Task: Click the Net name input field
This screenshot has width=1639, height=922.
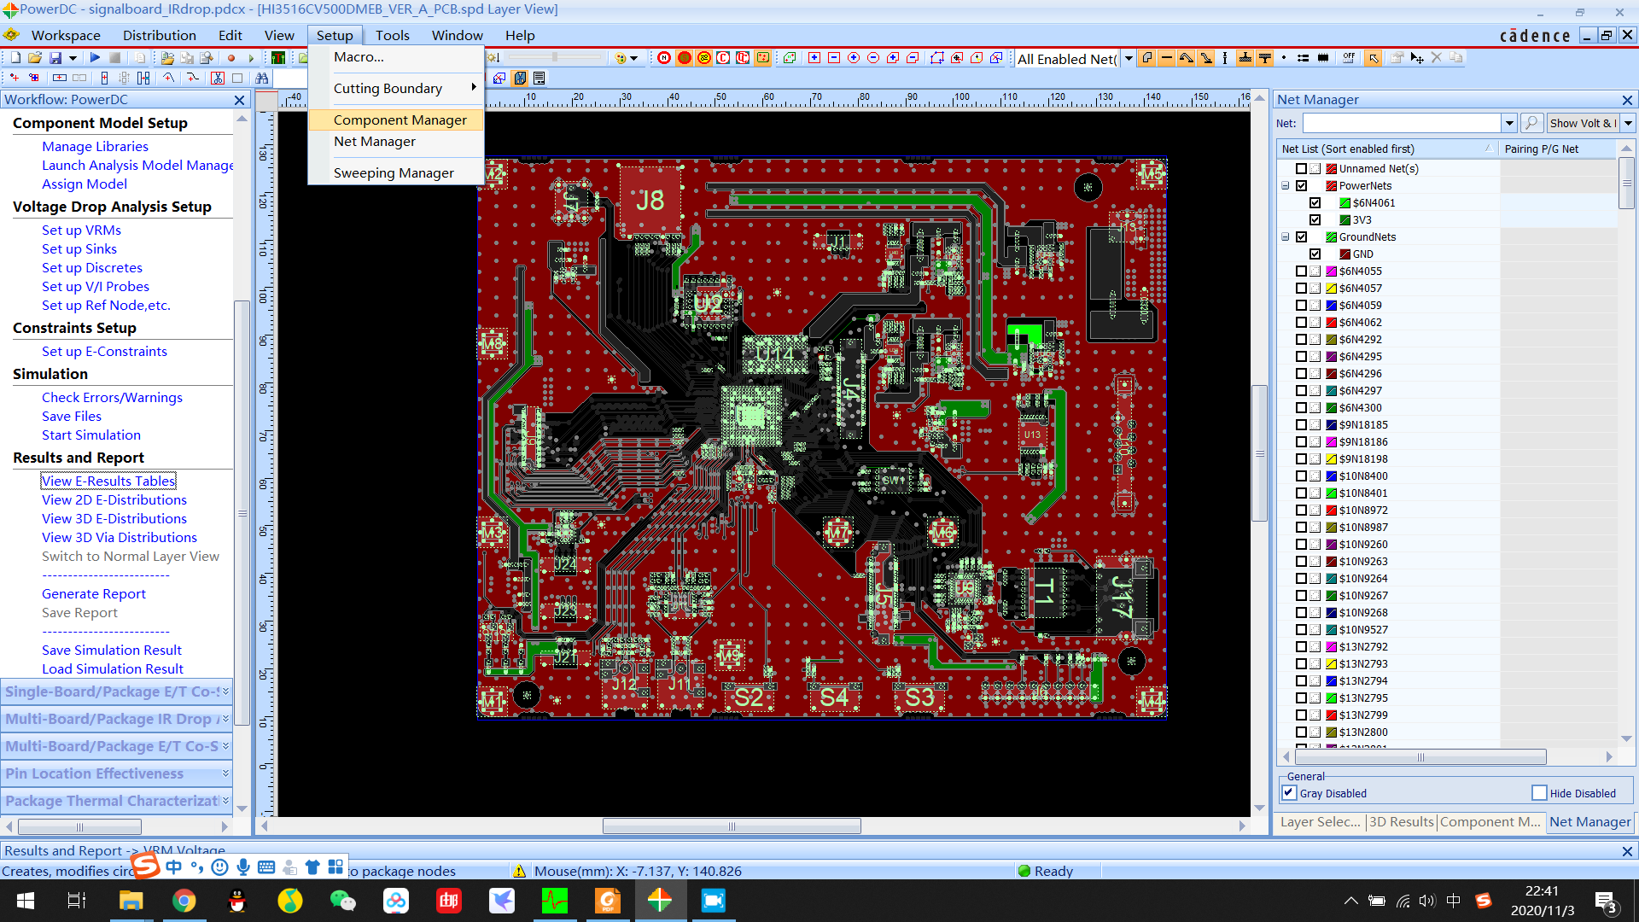Action: 1402,123
